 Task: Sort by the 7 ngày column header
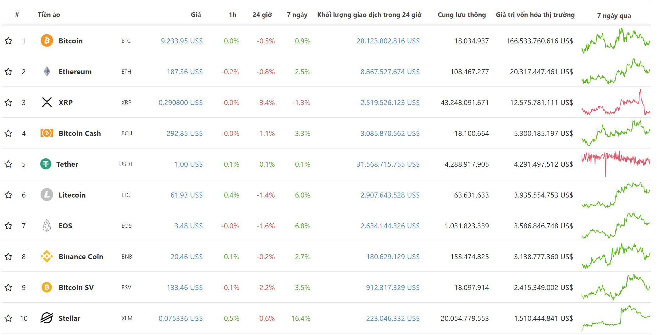point(297,15)
